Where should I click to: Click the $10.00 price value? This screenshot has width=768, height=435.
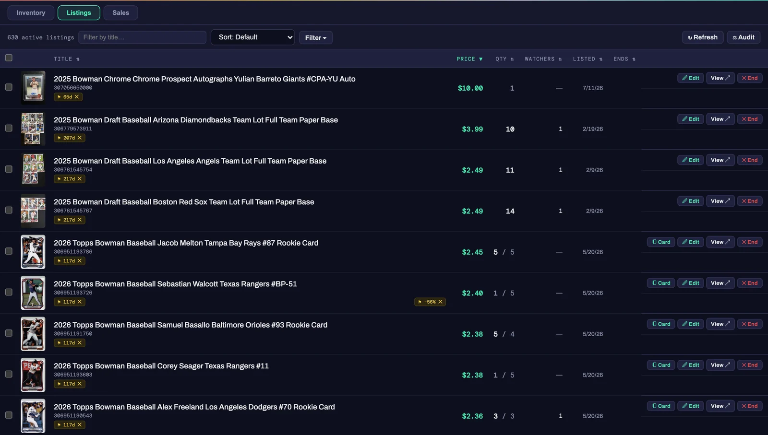pos(470,88)
